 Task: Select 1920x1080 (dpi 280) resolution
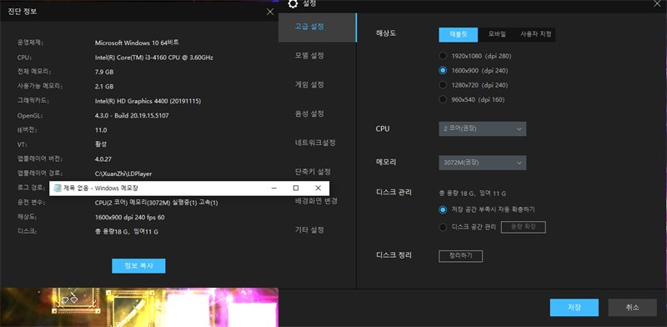[443, 56]
